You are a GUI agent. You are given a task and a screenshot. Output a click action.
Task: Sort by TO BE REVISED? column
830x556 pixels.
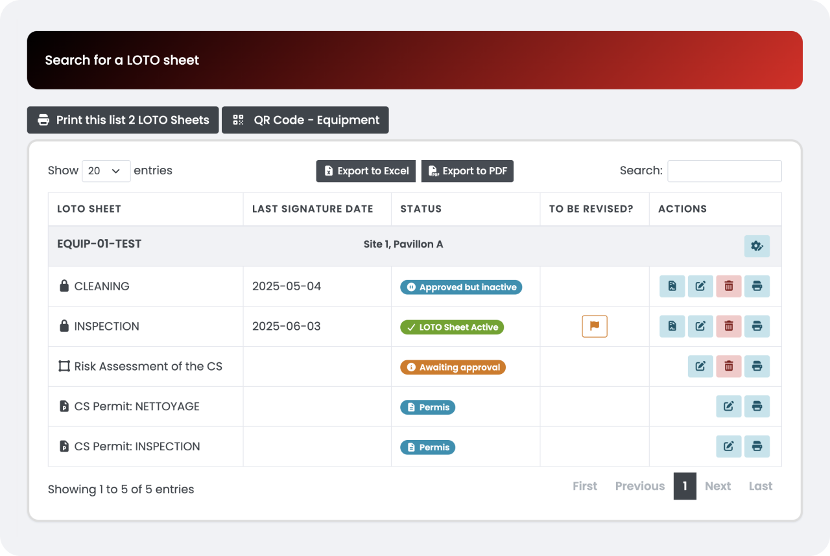point(595,209)
